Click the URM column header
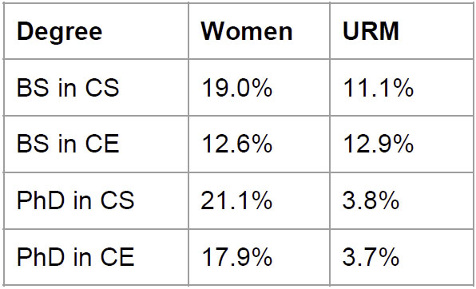This screenshot has width=476, height=289. tap(371, 31)
